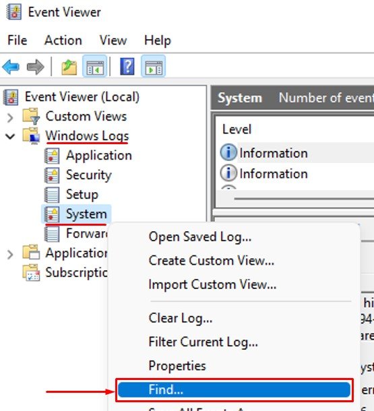The height and width of the screenshot is (411, 374).
Task: Expand the Custom Views node
Action: point(10,118)
